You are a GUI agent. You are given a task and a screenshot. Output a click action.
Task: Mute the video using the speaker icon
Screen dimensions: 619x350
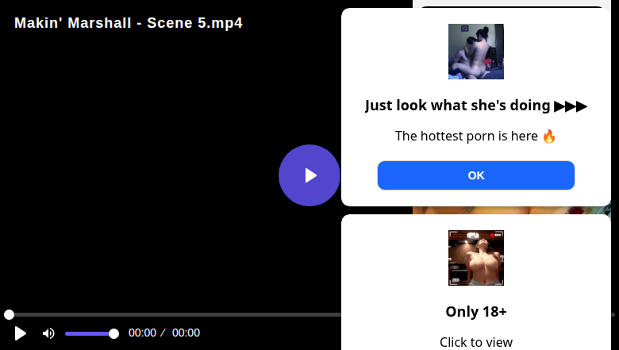click(48, 333)
